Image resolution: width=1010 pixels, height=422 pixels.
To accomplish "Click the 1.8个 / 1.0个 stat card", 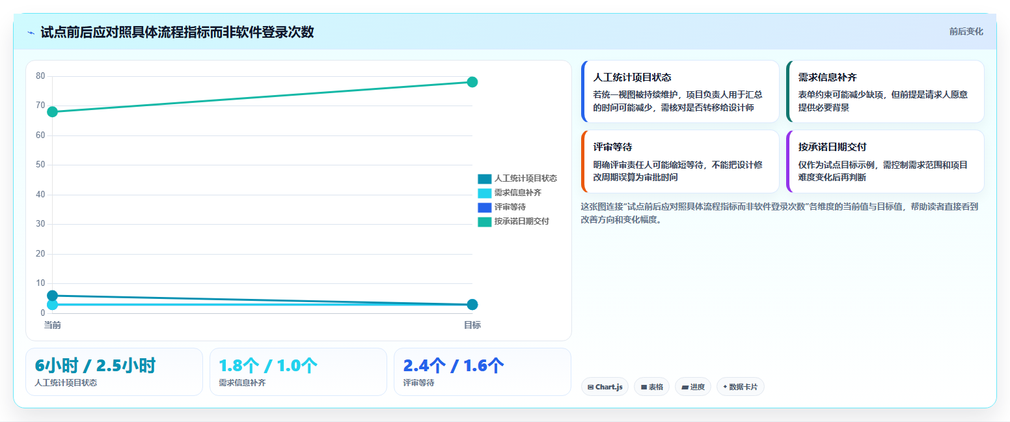I will coord(299,372).
